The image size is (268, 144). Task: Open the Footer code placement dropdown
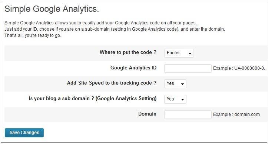[179, 53]
